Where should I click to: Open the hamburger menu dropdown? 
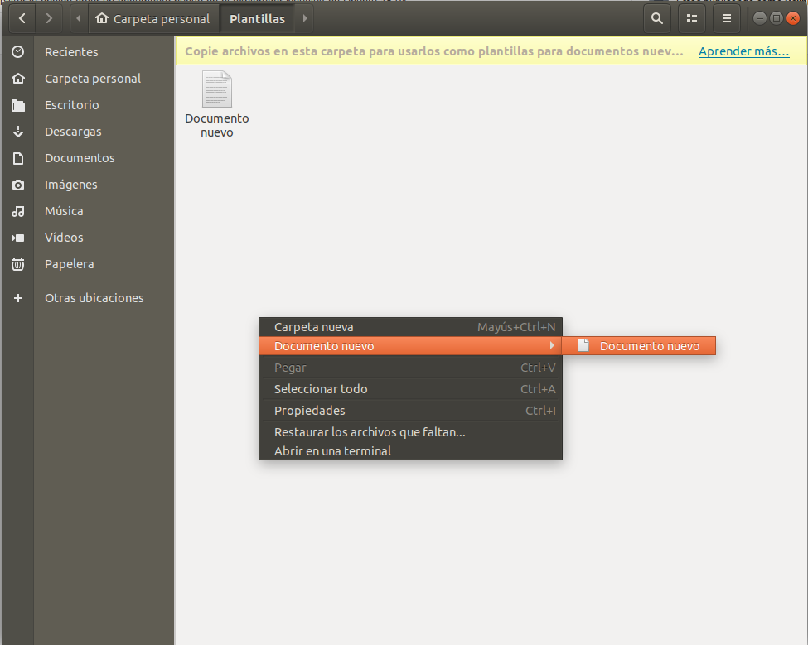point(726,17)
